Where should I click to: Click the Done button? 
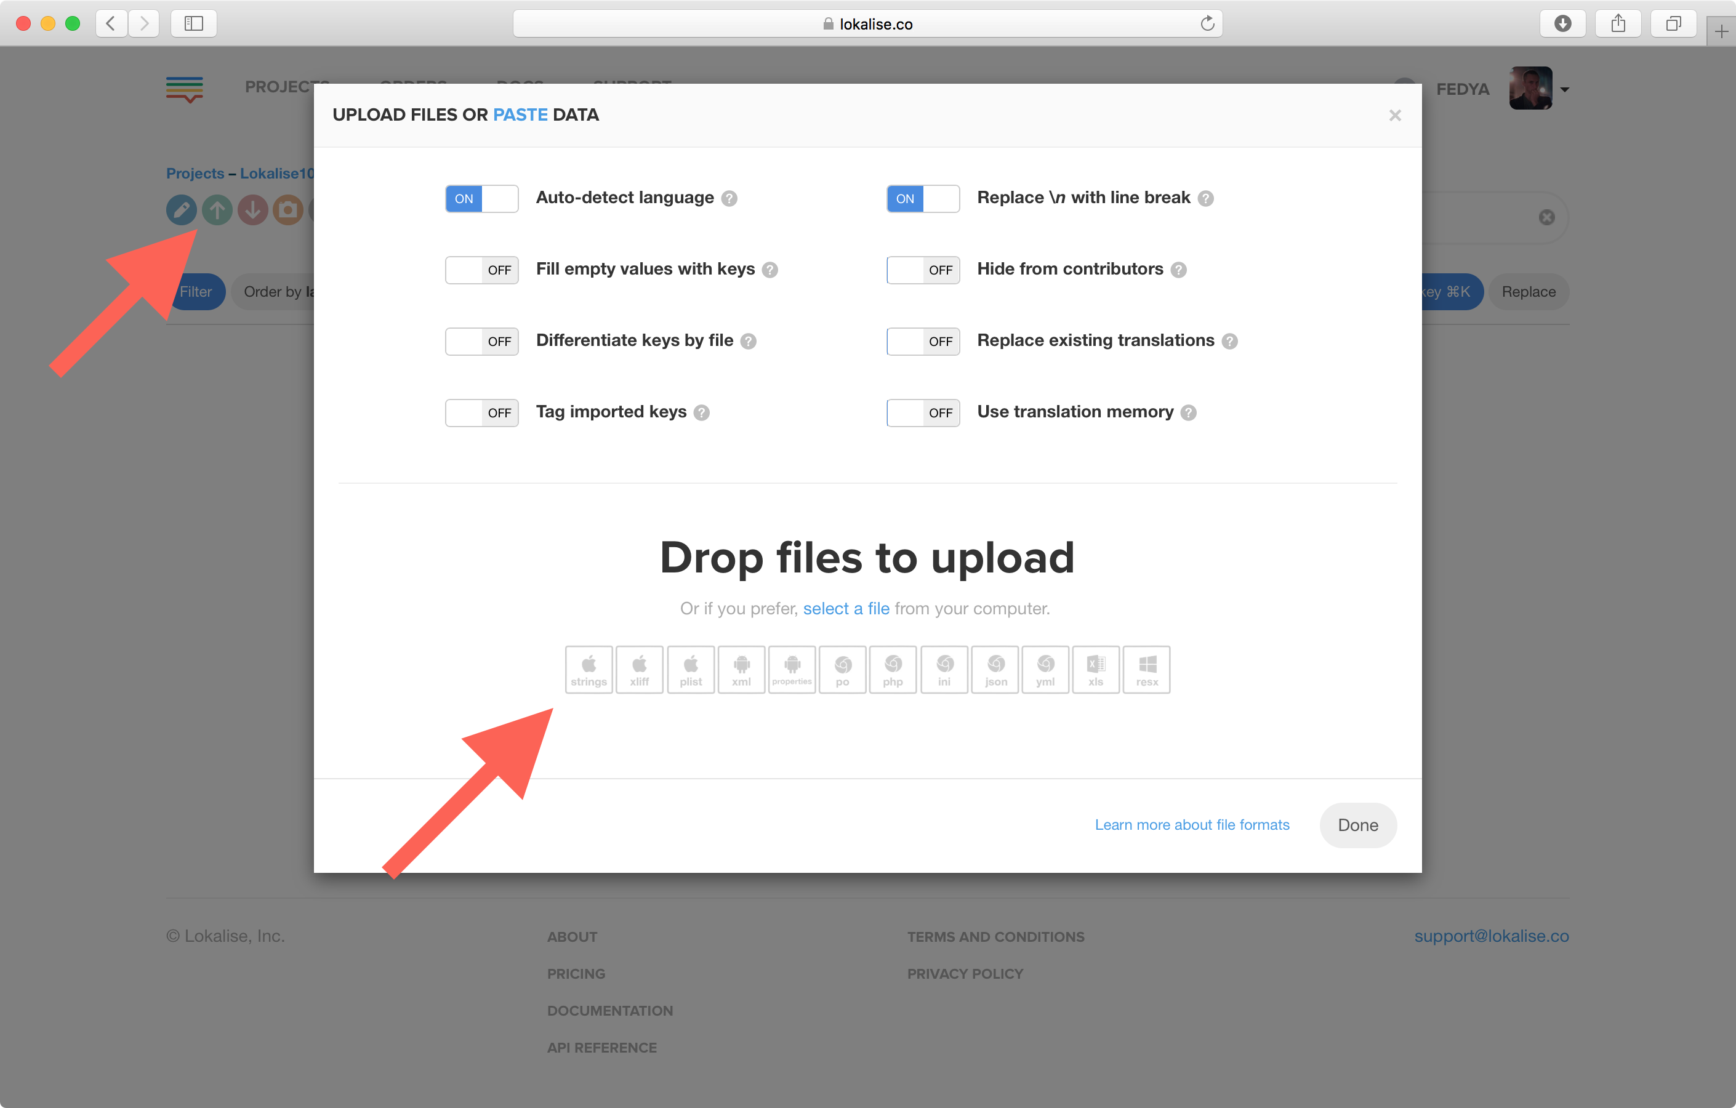pyautogui.click(x=1358, y=825)
